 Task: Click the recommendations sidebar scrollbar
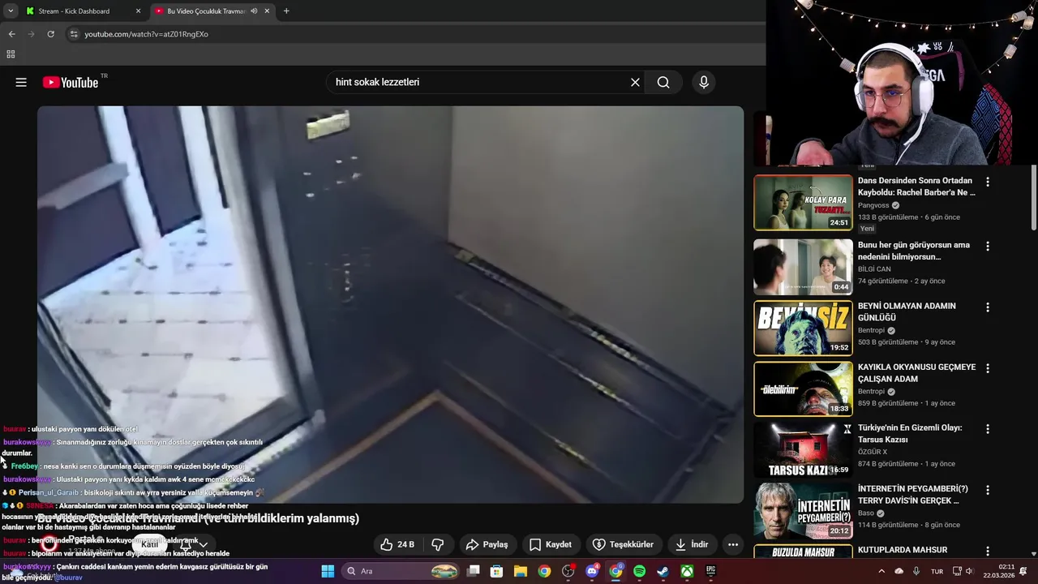1033,197
